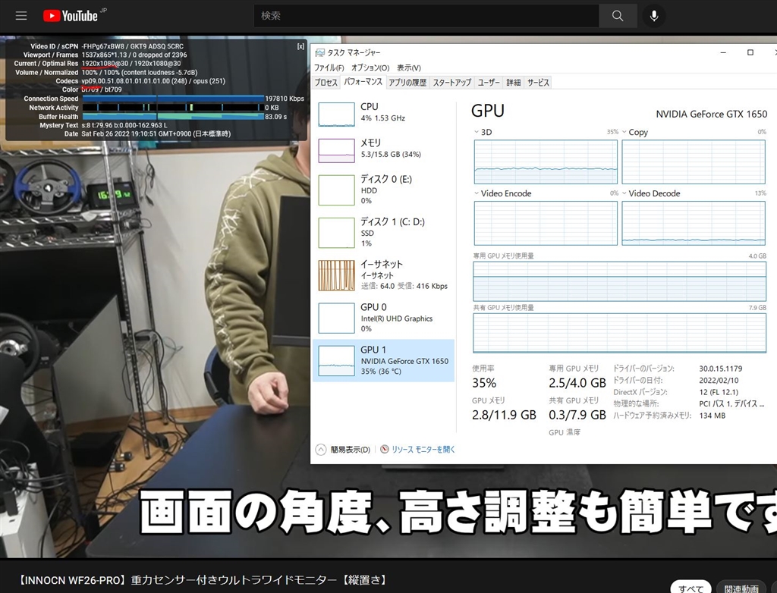777x593 pixels.
Task: Switch to the プロセス tab
Action: 326,83
